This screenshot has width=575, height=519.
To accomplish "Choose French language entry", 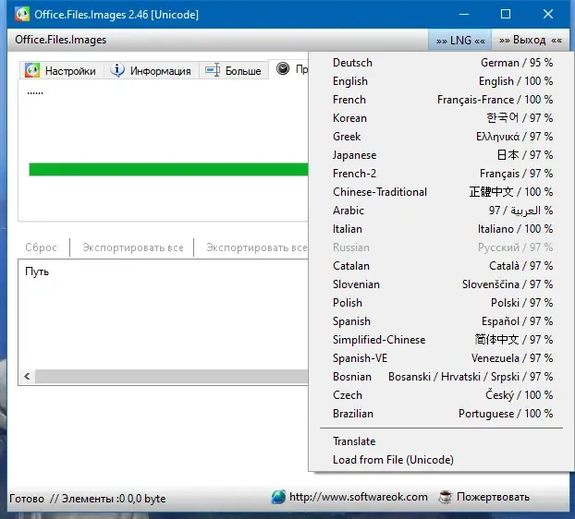I will point(442,100).
